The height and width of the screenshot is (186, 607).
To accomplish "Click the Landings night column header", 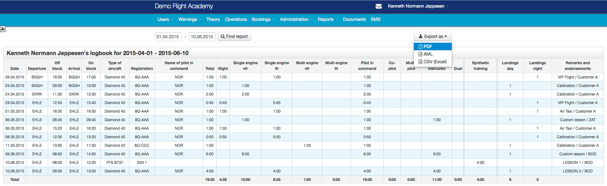I will tap(537, 66).
